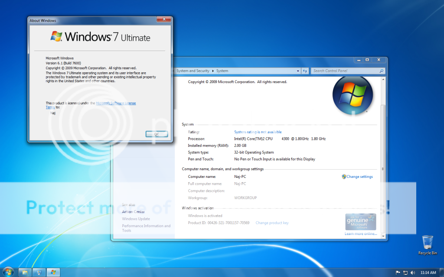Viewport: 444px width, 277px height.
Task: Click the Action Center flag tray icon
Action: pyautogui.click(x=398, y=273)
